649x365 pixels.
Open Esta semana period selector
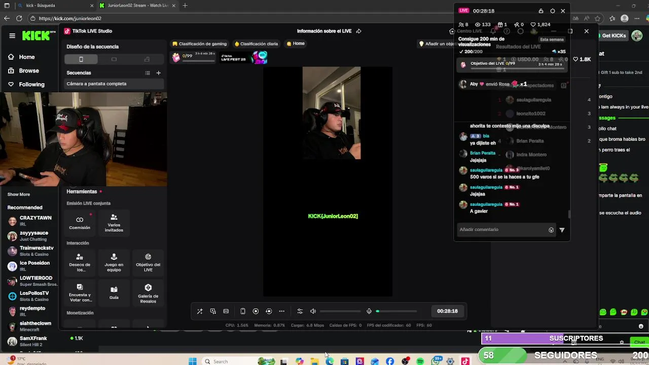tap(552, 40)
